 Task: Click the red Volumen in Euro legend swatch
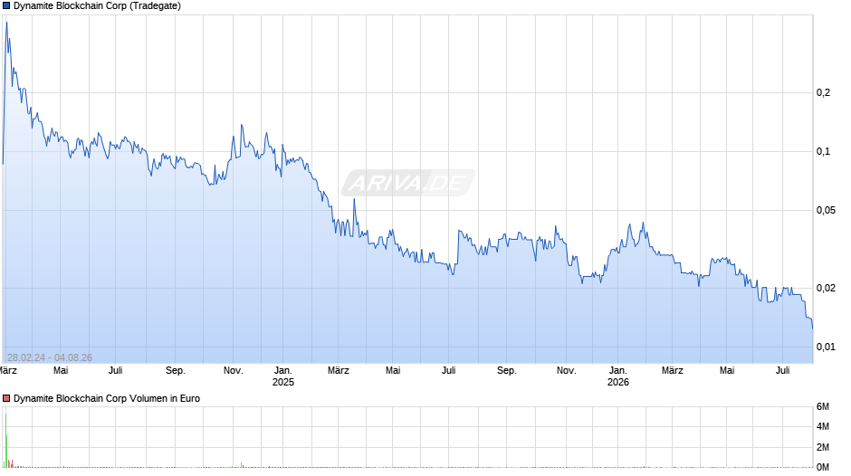pyautogui.click(x=6, y=398)
